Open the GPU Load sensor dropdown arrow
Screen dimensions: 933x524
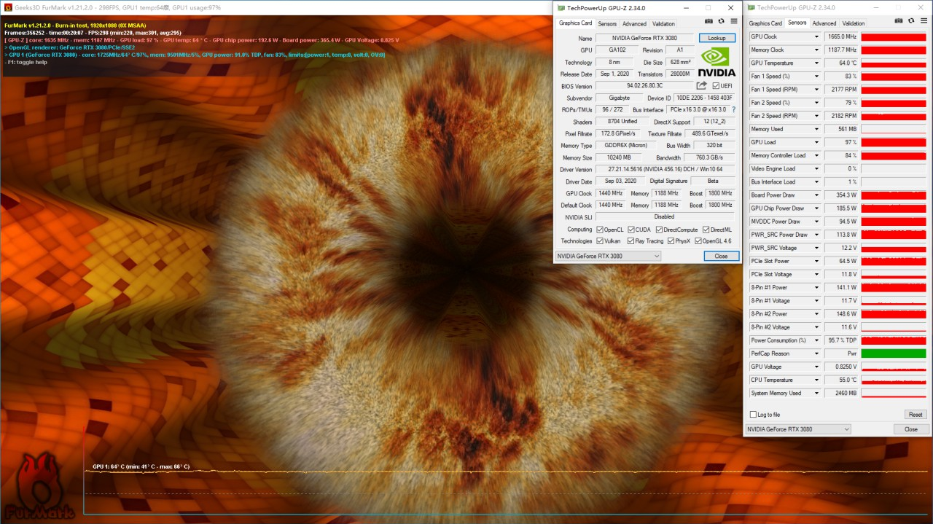(x=816, y=142)
